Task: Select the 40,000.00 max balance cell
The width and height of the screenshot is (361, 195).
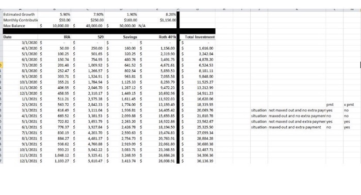Action: click(88, 26)
